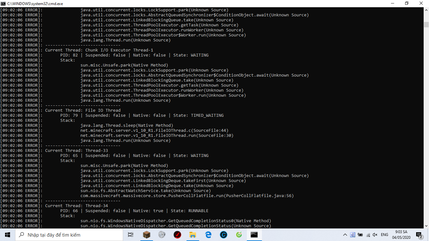Viewport: 429px width, 241px height.
Task: Click the 'AbstractWatchService.take(Unknown Source)' line
Action: pos(146,191)
